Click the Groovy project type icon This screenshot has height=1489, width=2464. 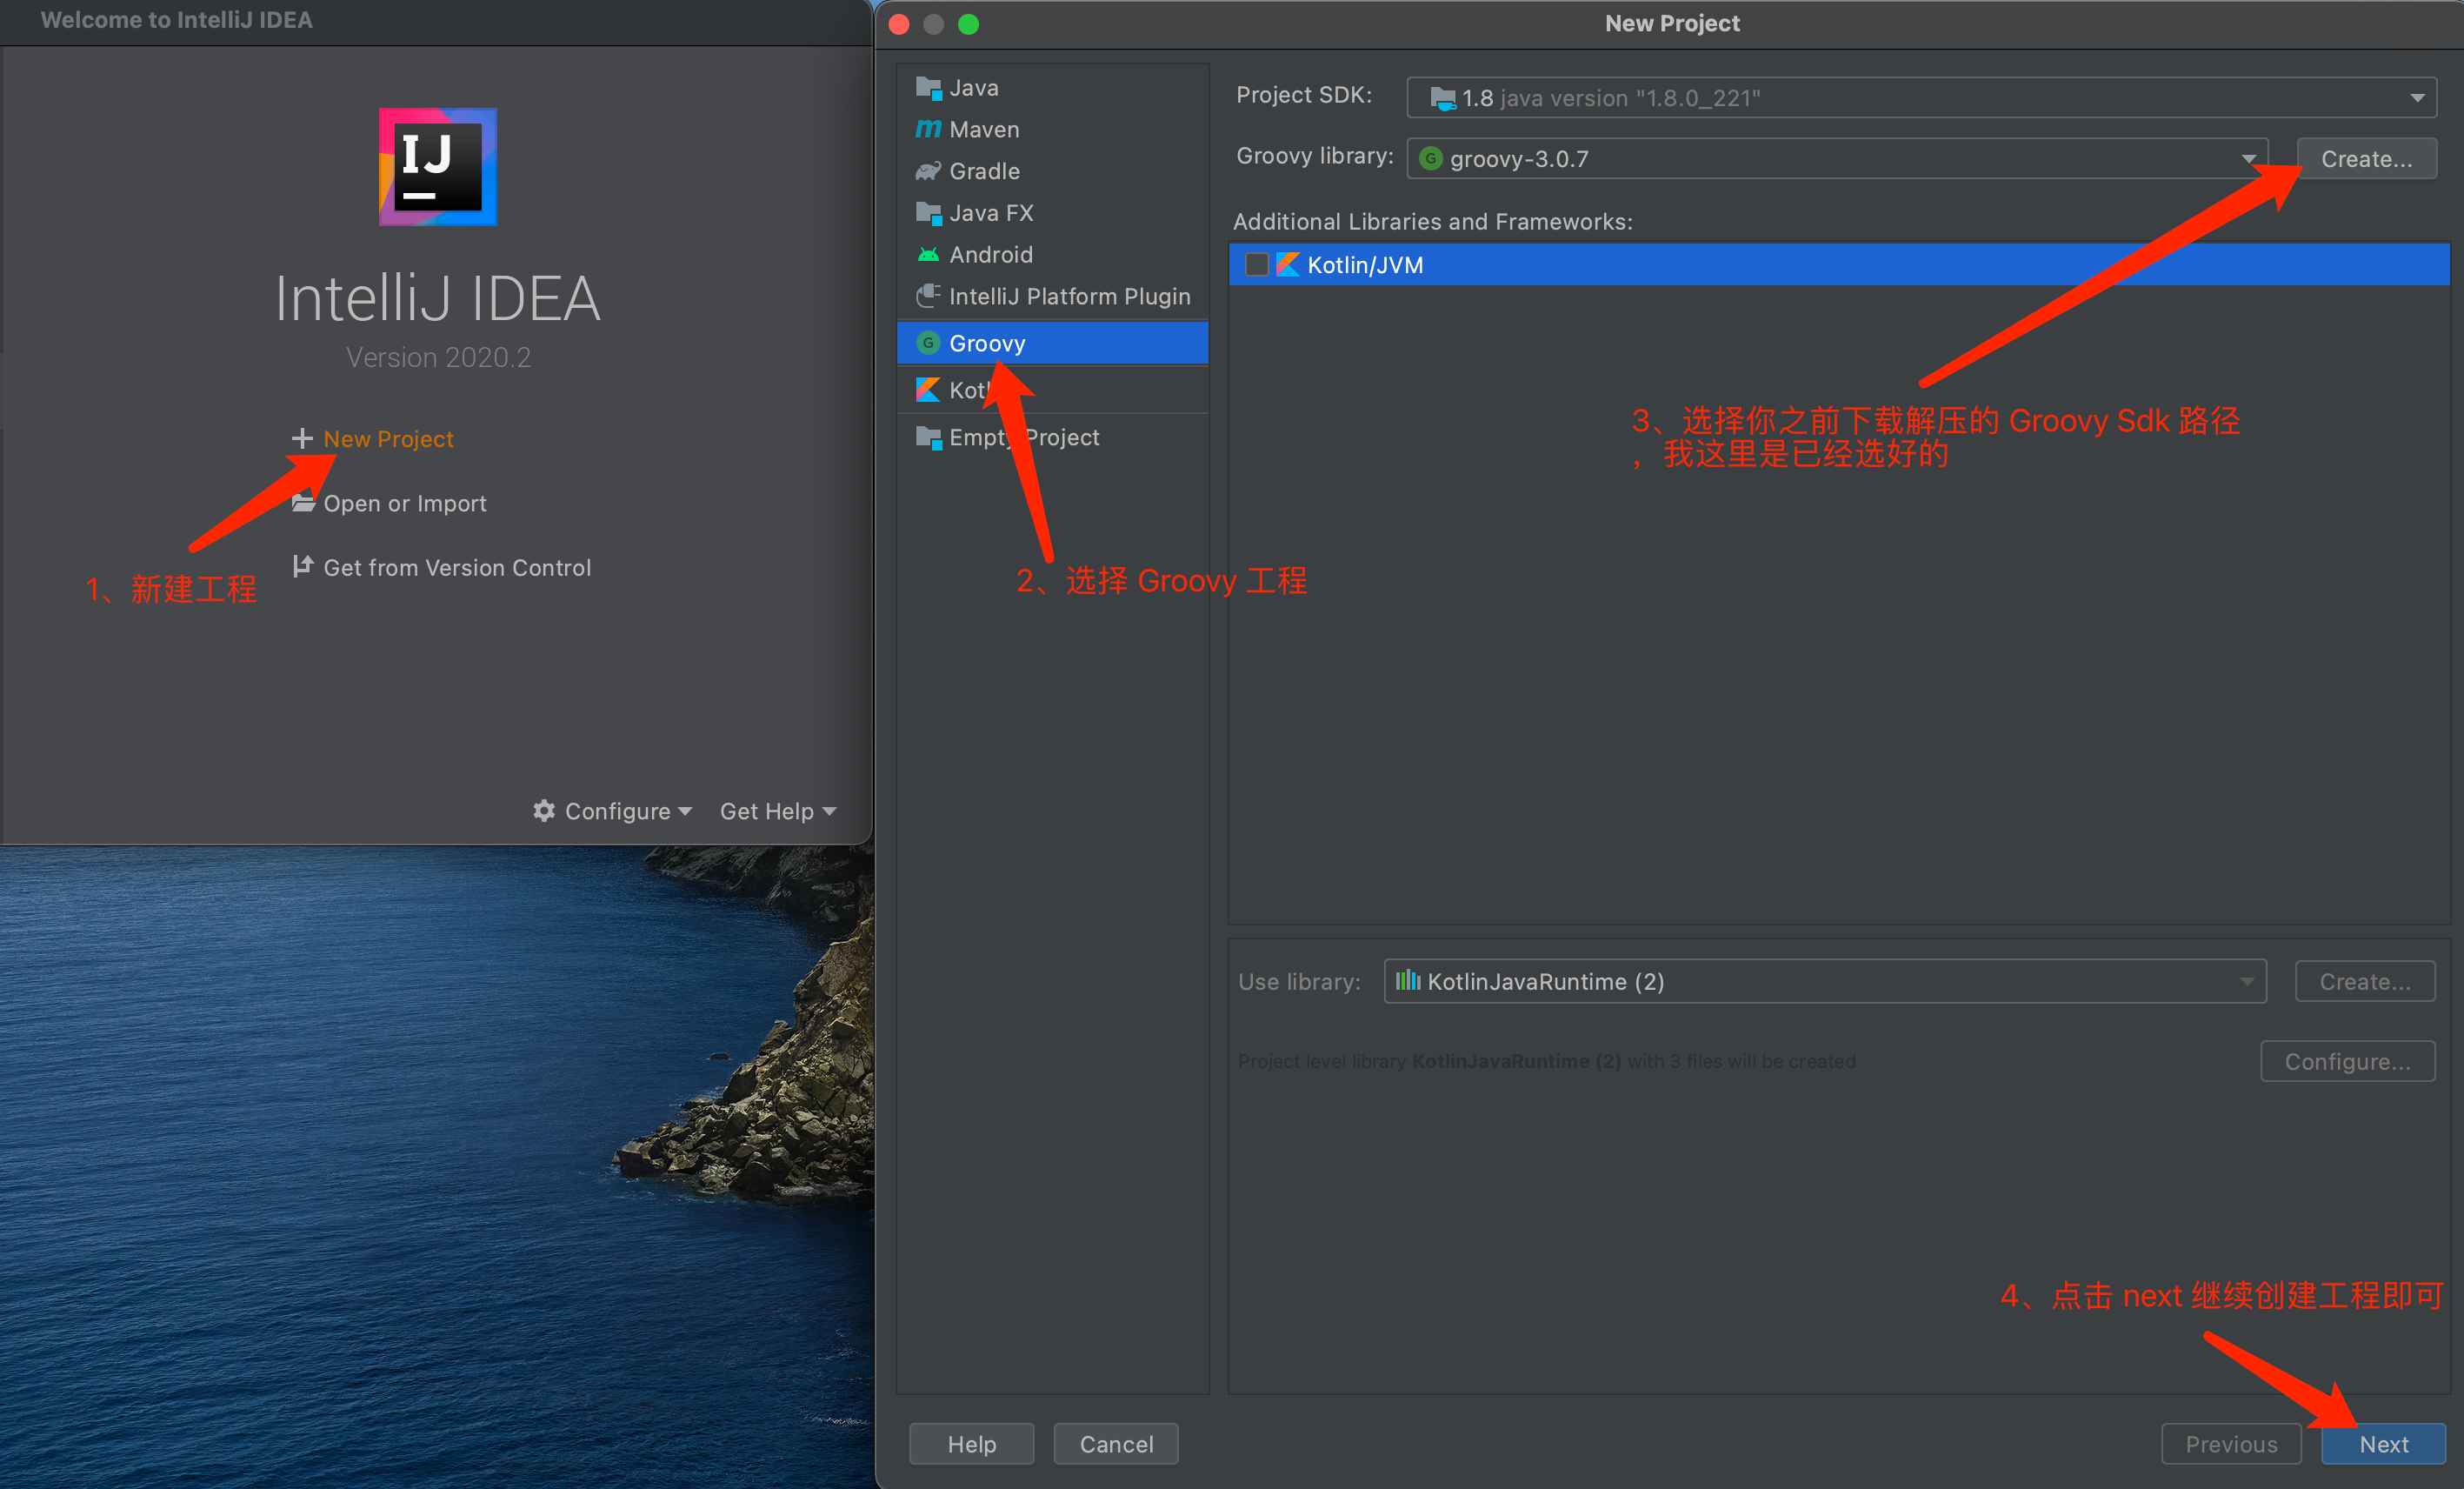(926, 344)
